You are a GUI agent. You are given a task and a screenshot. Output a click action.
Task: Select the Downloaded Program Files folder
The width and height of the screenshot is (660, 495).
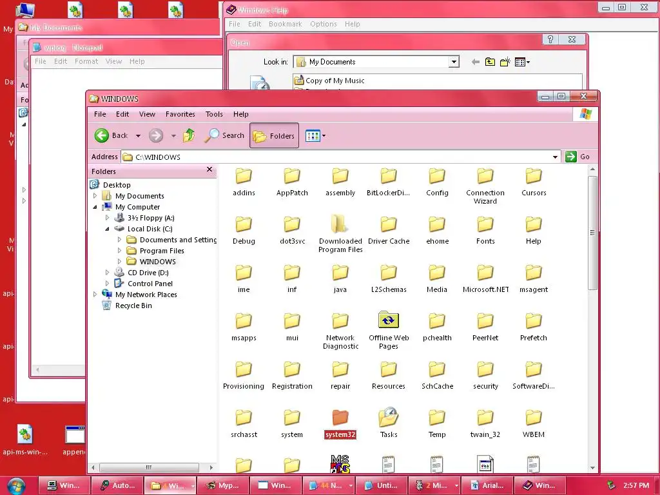pyautogui.click(x=340, y=233)
